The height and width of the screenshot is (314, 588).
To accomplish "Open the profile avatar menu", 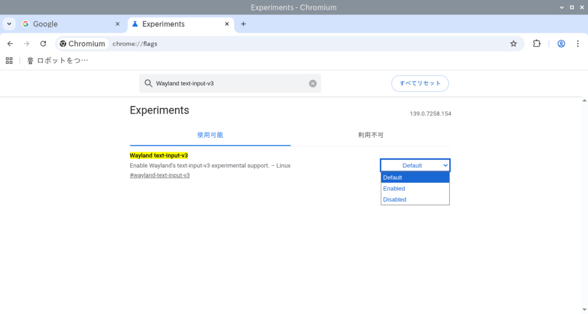I will point(561,44).
